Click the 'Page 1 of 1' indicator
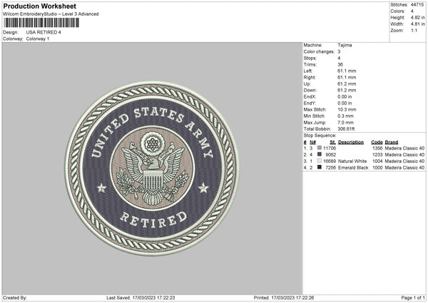Viewport: 428px width, 303px height. (413, 298)
